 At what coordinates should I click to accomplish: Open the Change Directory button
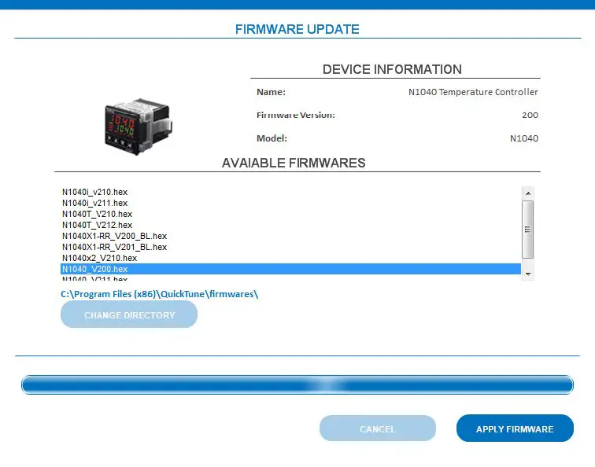pos(129,314)
